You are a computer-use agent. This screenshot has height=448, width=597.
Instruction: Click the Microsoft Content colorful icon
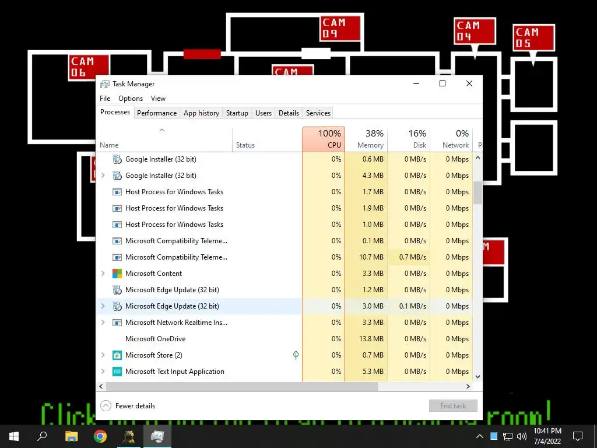click(x=117, y=274)
